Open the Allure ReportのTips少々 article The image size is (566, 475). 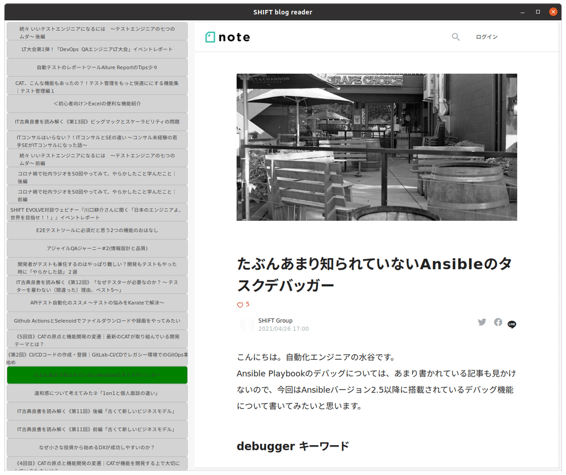pyautogui.click(x=97, y=67)
